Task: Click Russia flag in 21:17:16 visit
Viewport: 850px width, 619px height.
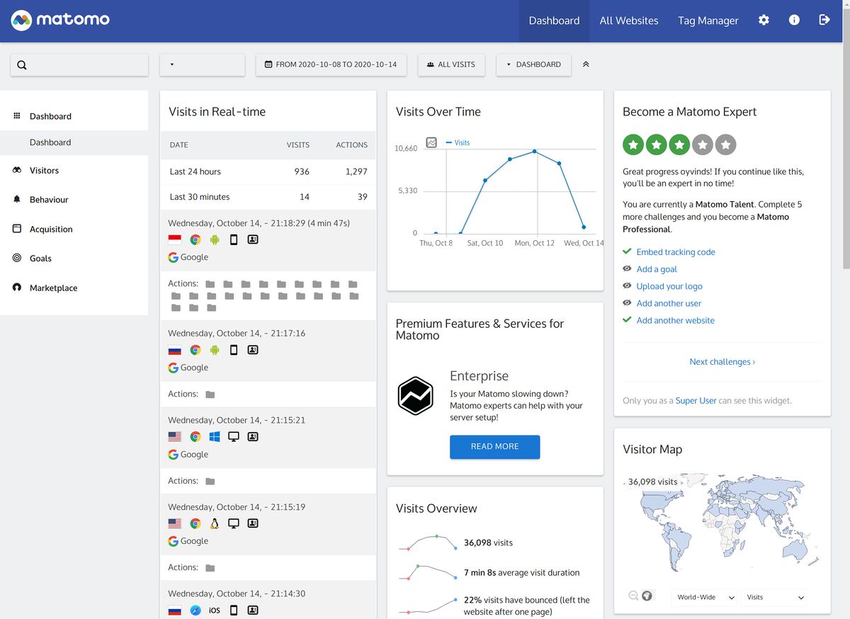Action: 174,350
